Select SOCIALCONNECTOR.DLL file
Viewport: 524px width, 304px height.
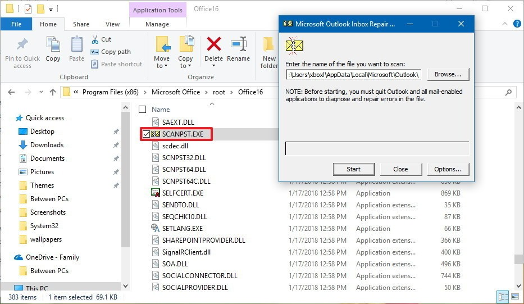[x=199, y=276]
